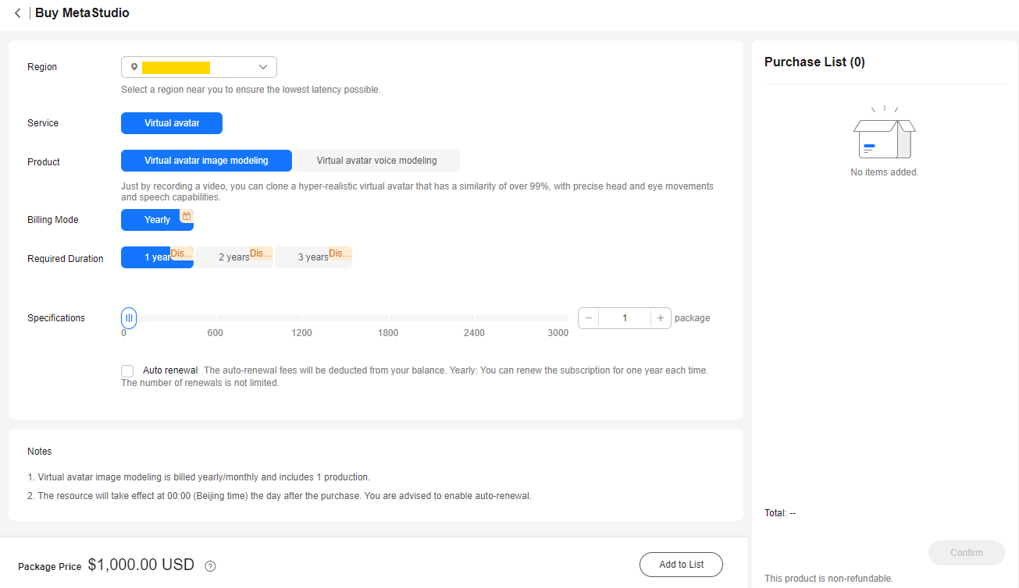
Task: Click the discount badge on 3 years option
Action: pos(340,253)
